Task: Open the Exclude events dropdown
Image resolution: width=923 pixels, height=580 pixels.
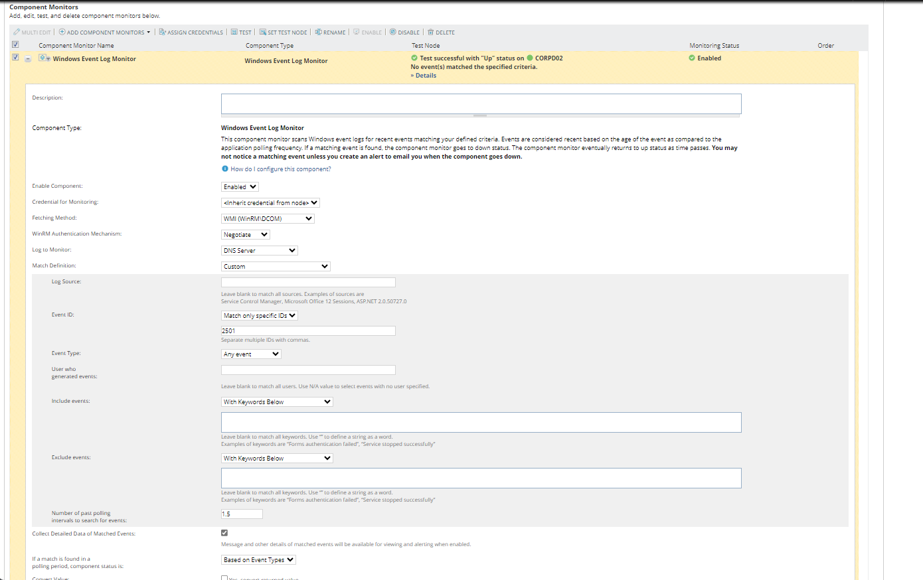Action: point(277,459)
